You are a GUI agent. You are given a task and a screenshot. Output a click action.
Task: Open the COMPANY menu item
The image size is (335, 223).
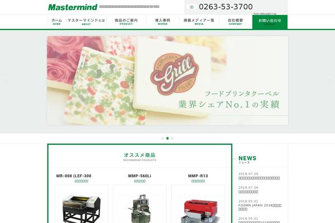point(236,22)
